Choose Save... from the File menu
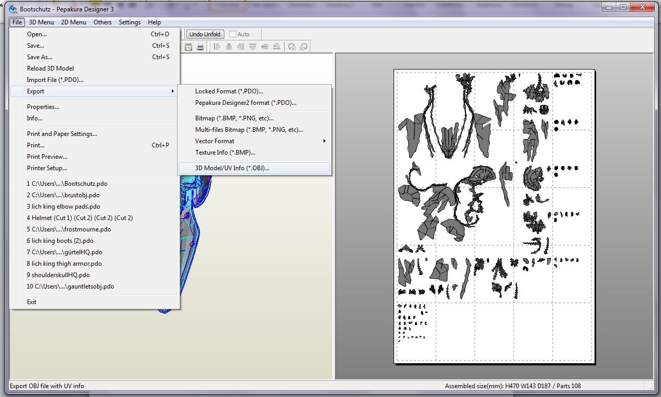 (x=95, y=46)
